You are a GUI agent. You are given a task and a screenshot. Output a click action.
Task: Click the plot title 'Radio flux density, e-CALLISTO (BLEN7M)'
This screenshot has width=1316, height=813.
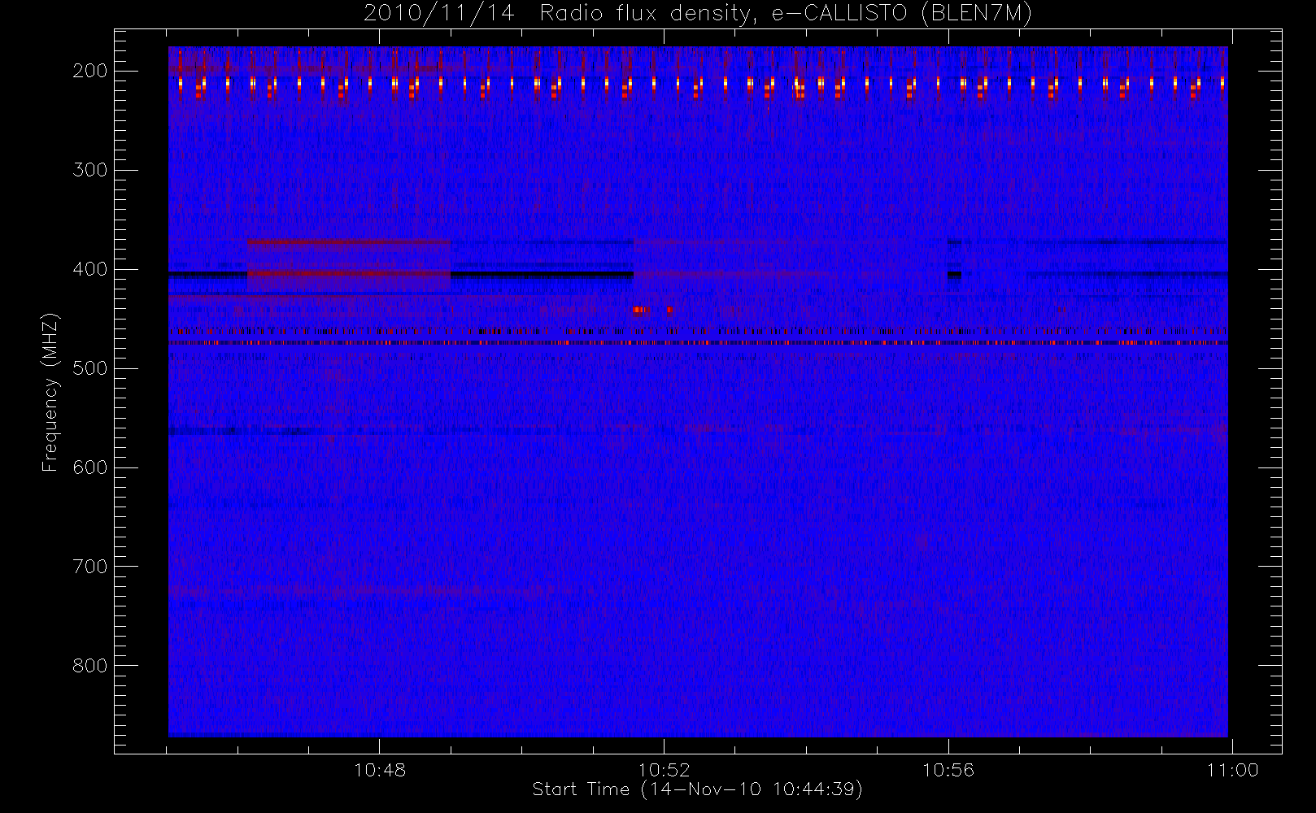786,14
